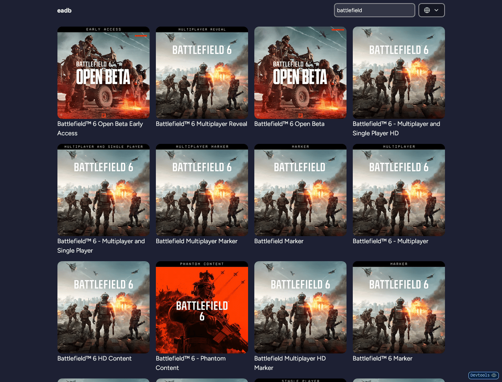This screenshot has height=382, width=502.
Task: Click the battlefield search input field
Action: (374, 11)
